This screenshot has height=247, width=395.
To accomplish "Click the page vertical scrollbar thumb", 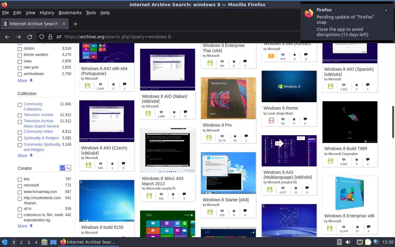I will 393,122.
